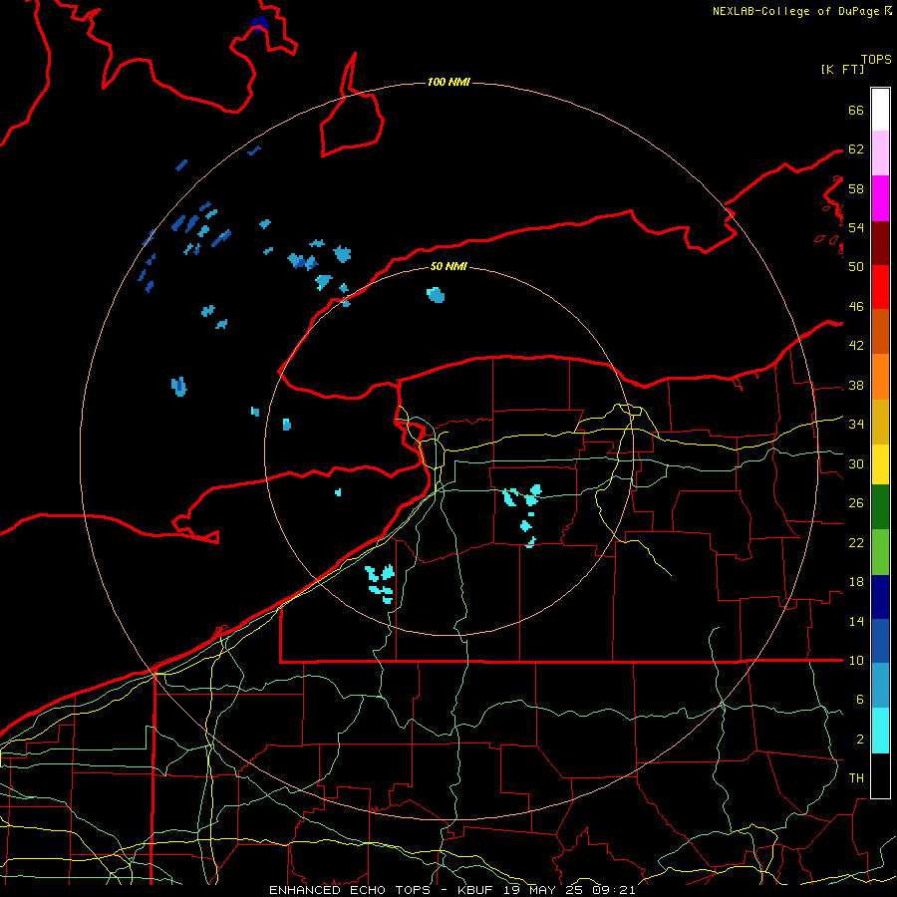This screenshot has width=897, height=897.
Task: Click the dark green swatch between 22 and 26
Action: (880, 507)
